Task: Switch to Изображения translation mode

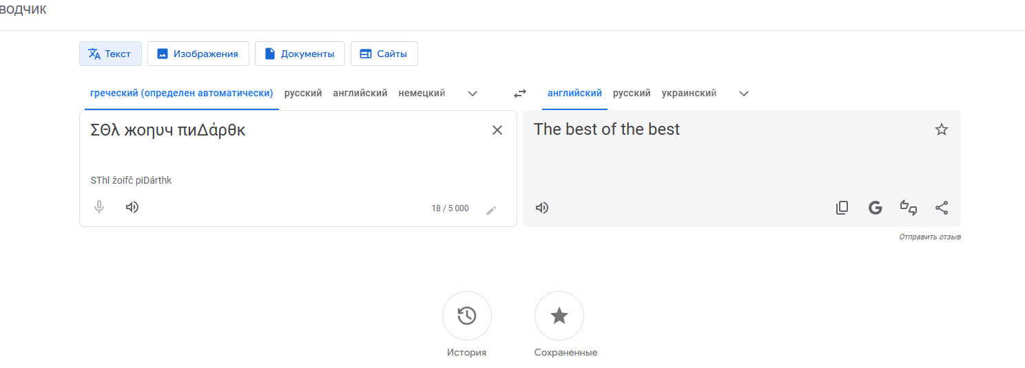Action: coord(198,54)
